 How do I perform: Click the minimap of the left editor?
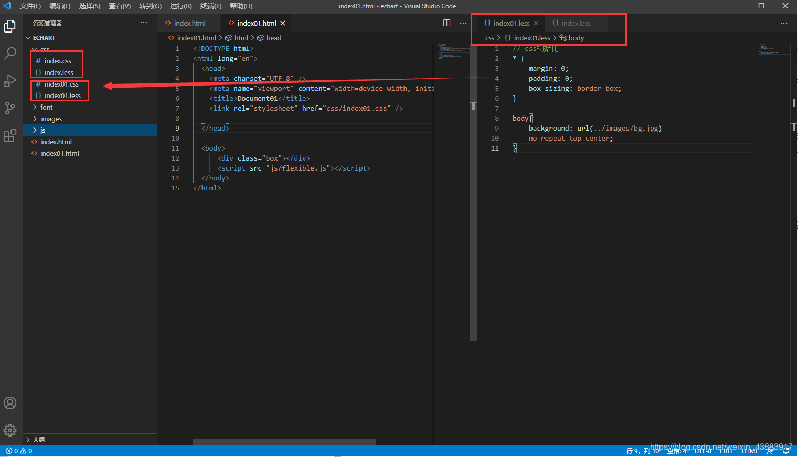pos(454,51)
